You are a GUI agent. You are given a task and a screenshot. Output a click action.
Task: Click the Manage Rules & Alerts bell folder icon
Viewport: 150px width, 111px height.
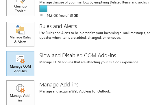(x=20, y=30)
